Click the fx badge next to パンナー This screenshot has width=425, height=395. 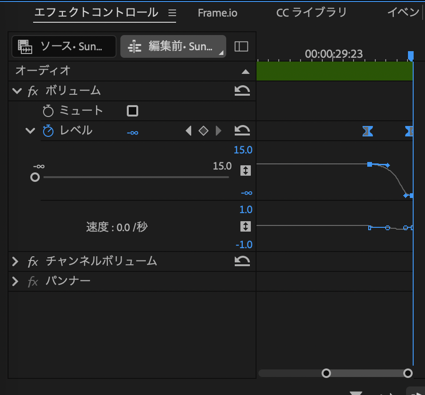(33, 282)
